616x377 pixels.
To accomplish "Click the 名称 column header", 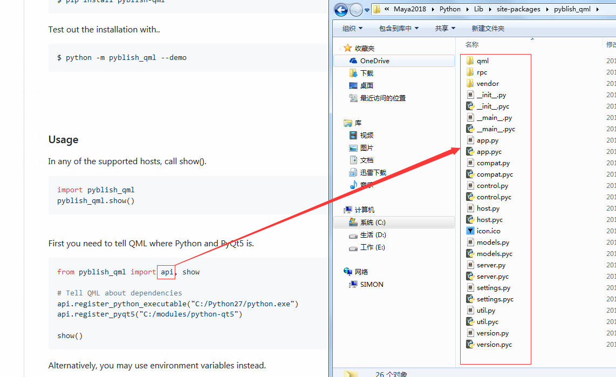I will (472, 44).
